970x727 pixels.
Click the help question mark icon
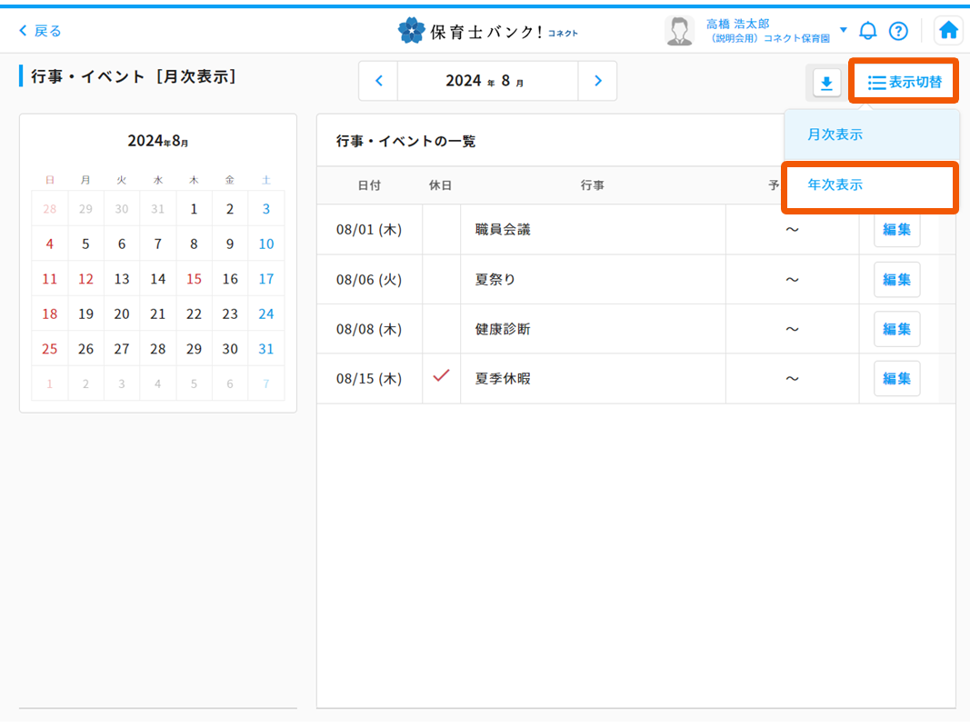coord(898,31)
